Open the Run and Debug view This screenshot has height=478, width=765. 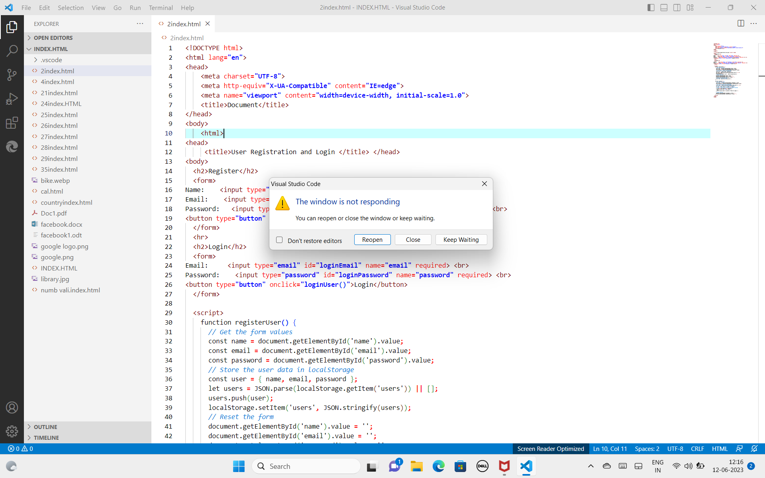[x=12, y=99]
